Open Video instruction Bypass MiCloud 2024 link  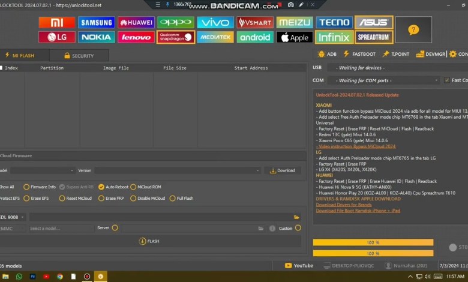[356, 146]
